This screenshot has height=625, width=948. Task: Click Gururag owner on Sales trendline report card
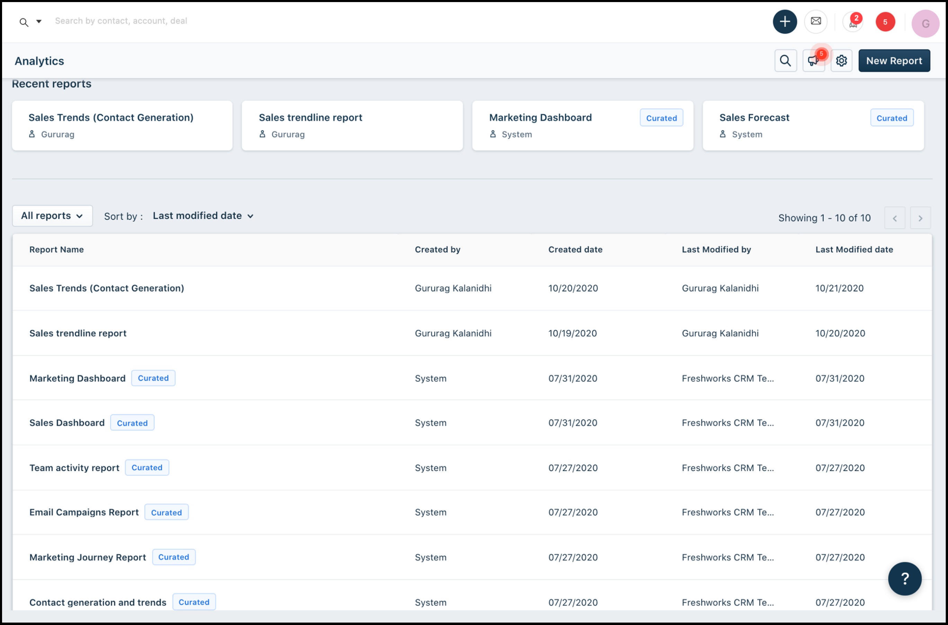288,134
